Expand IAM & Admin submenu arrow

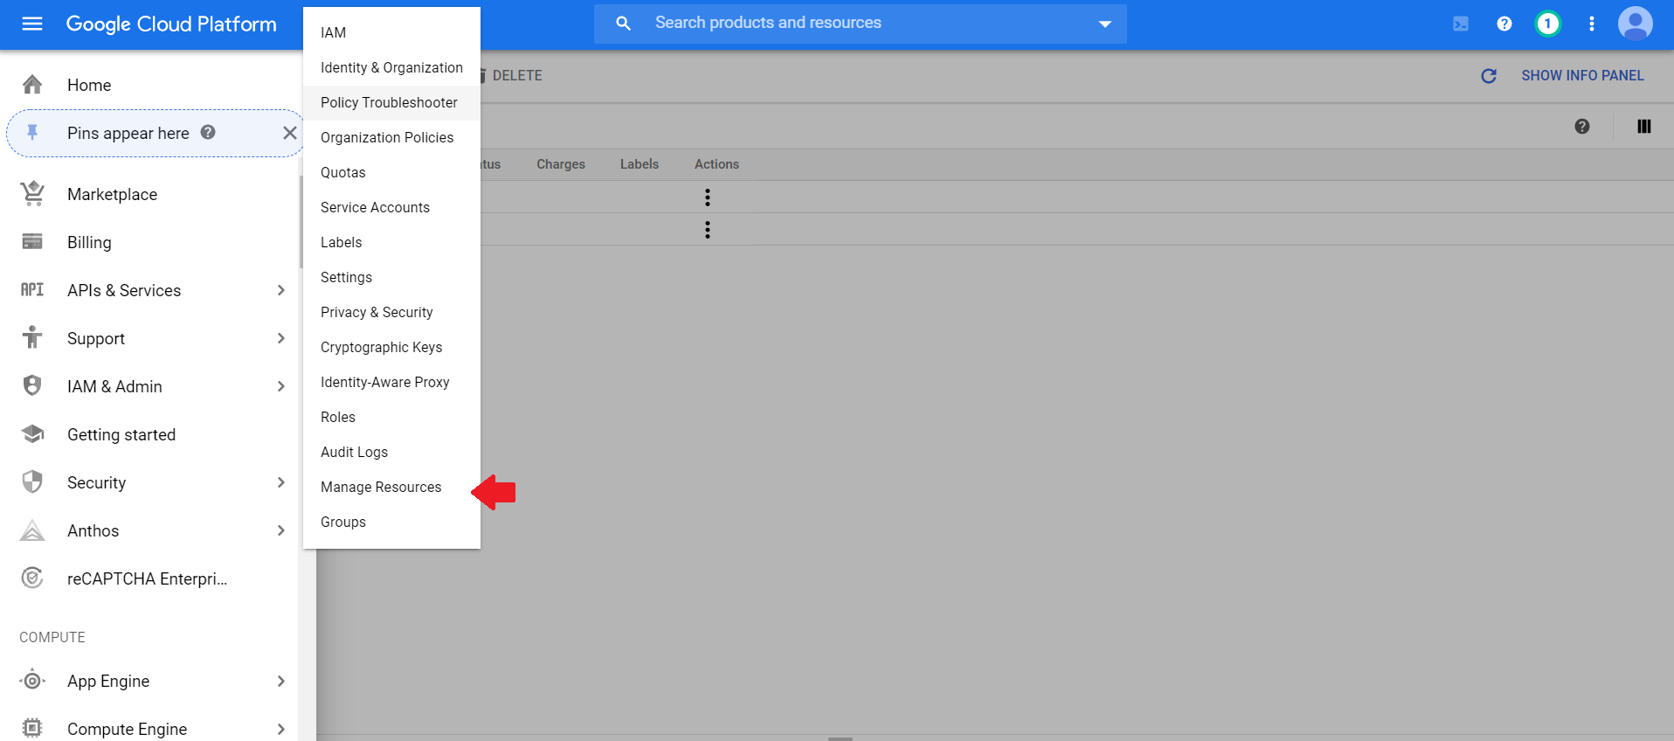coord(280,386)
